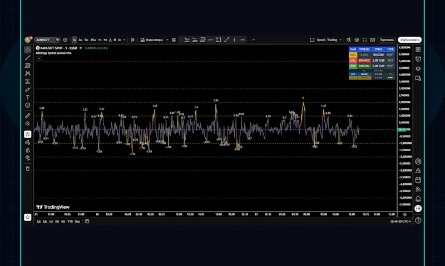Viewport: 445px width, 266px height.
Task: Select the Text tool in sidebar
Action: (x=27, y=97)
